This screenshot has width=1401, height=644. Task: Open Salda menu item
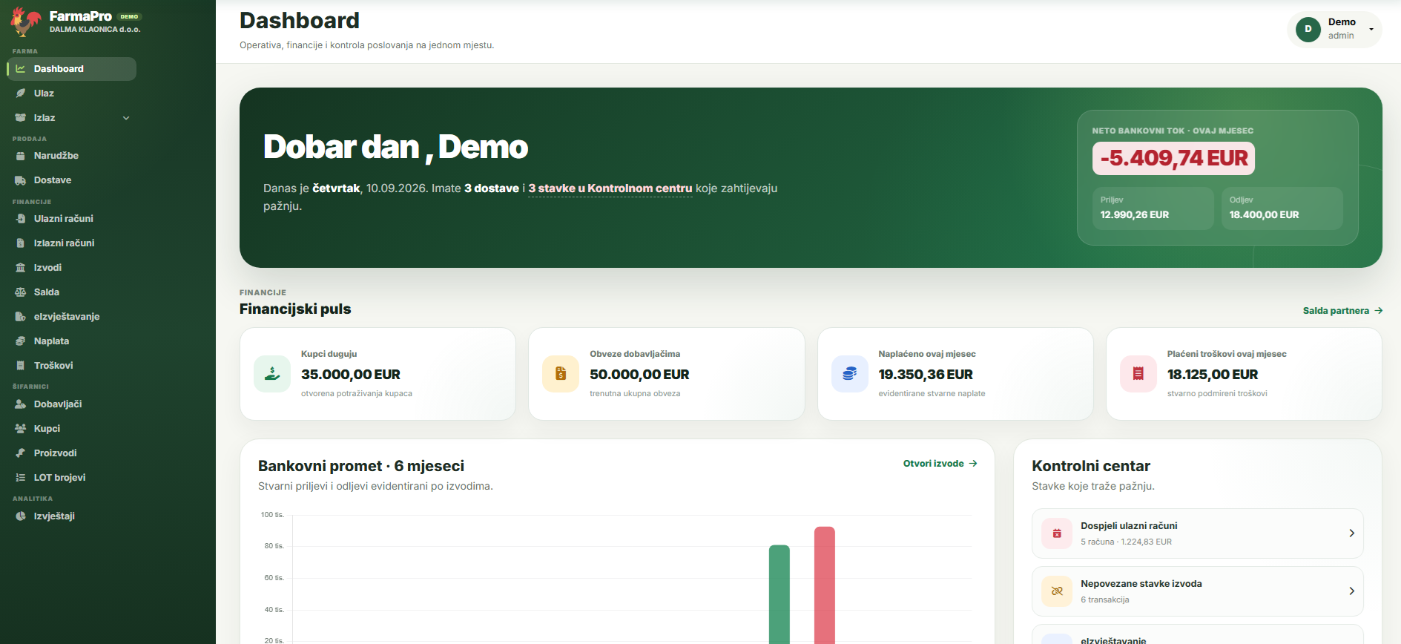pos(71,292)
